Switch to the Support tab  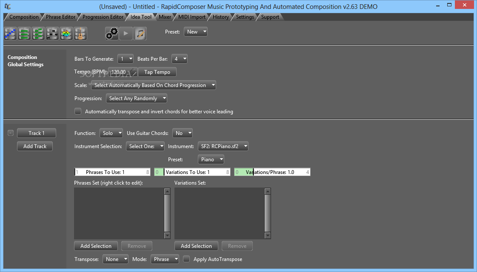pyautogui.click(x=270, y=17)
